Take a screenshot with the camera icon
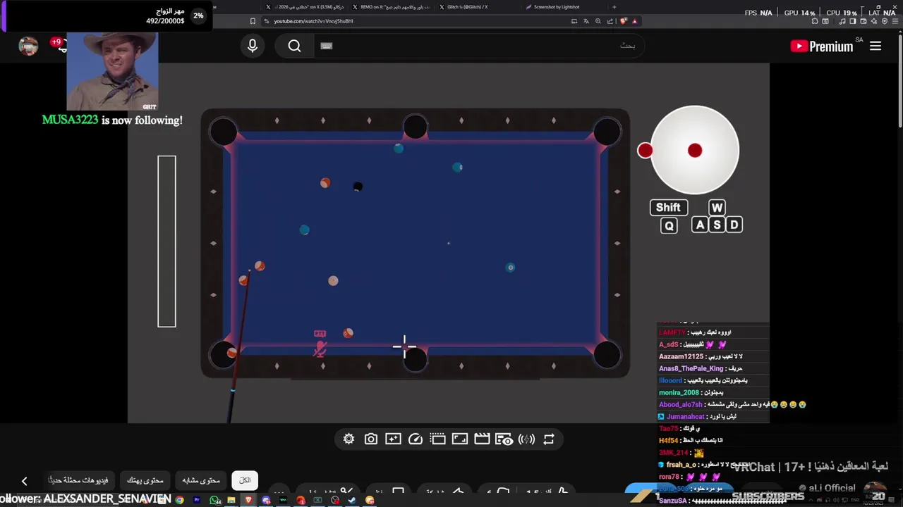This screenshot has height=507, width=903. coord(370,439)
